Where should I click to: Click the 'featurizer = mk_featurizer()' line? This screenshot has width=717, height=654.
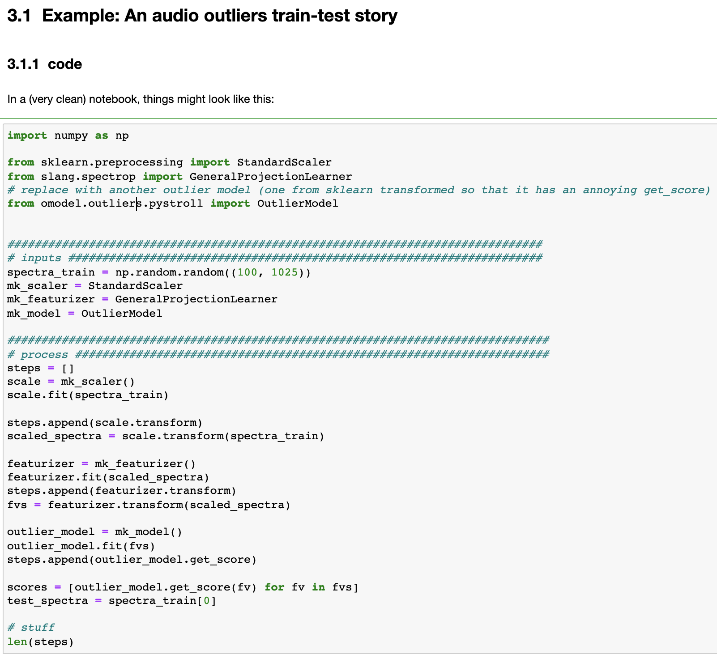(x=102, y=464)
